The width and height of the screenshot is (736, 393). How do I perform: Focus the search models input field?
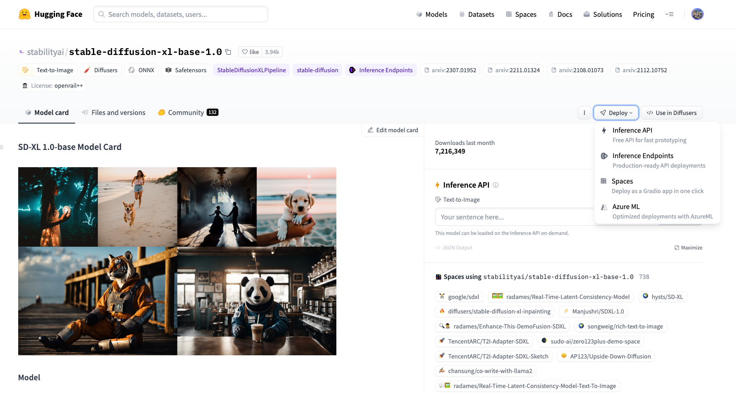click(181, 14)
